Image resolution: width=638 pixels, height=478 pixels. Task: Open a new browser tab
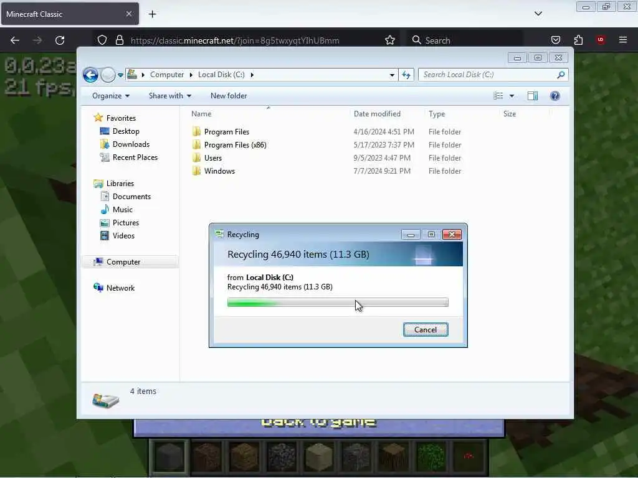pos(152,14)
